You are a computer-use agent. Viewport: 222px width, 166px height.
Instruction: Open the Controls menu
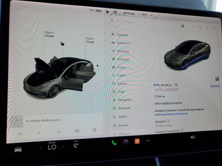(x=120, y=35)
